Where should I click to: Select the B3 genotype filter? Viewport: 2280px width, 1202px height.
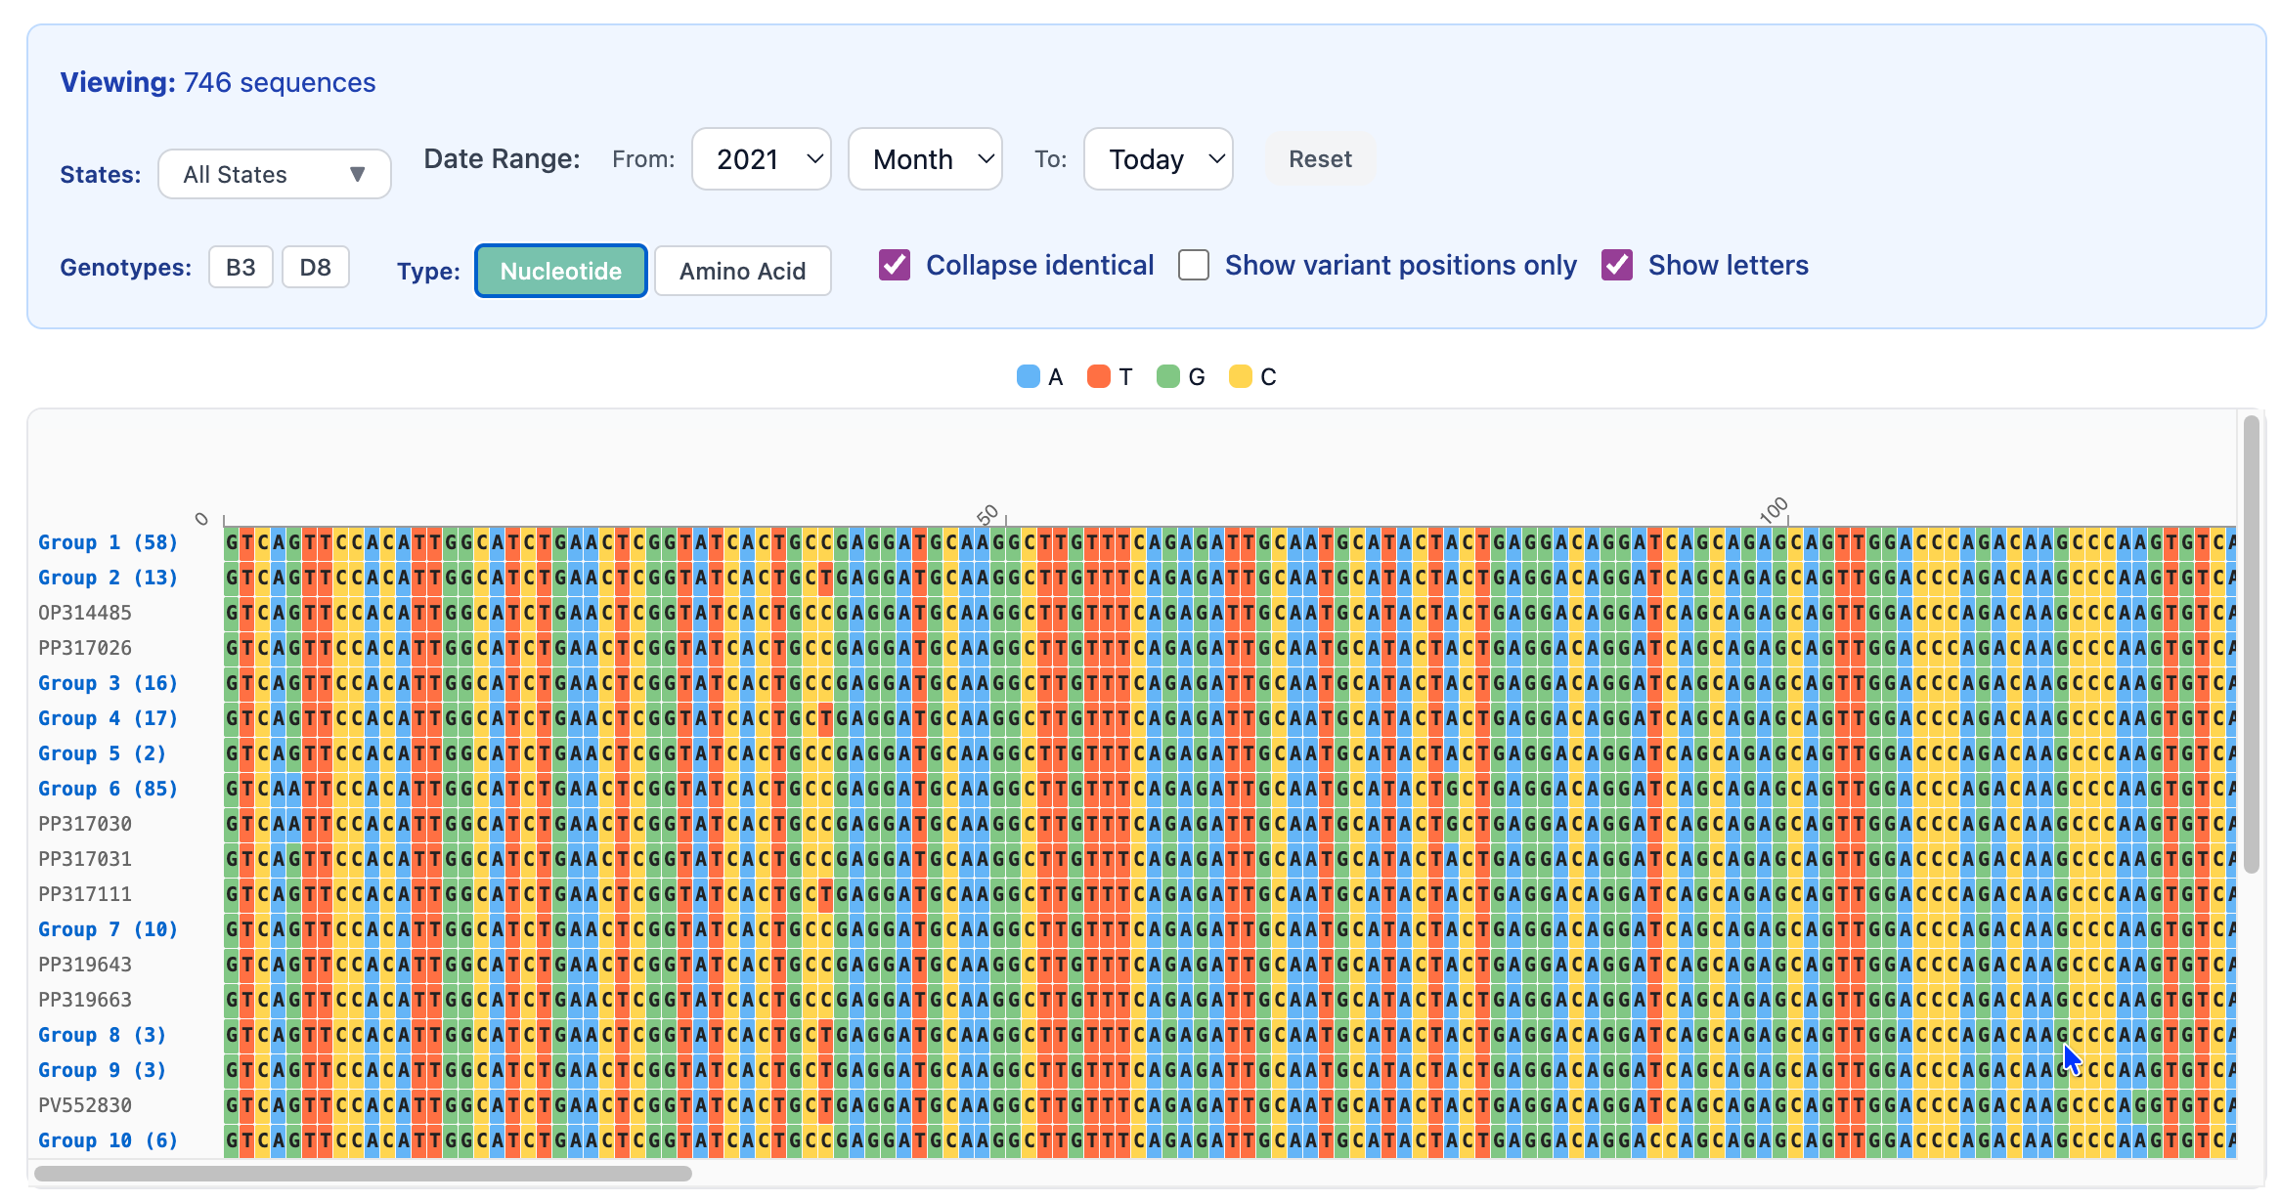tap(241, 267)
